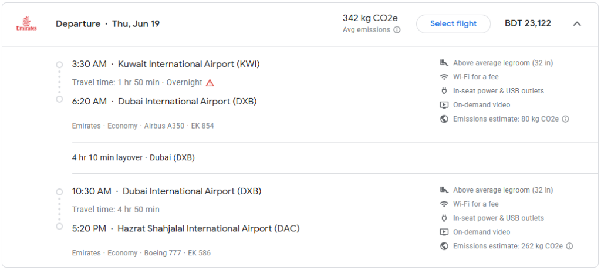
Task: Click Kuwait International Airport (KWI) departure
Action: (188, 64)
